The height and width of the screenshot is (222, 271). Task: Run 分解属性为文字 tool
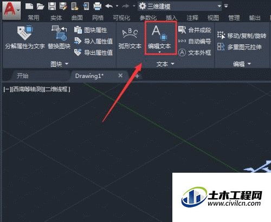click(25, 37)
